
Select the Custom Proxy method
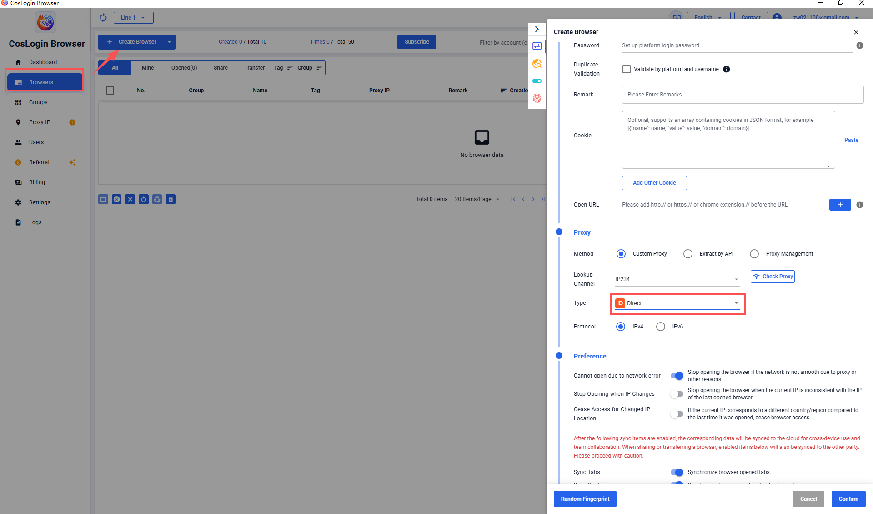click(621, 254)
